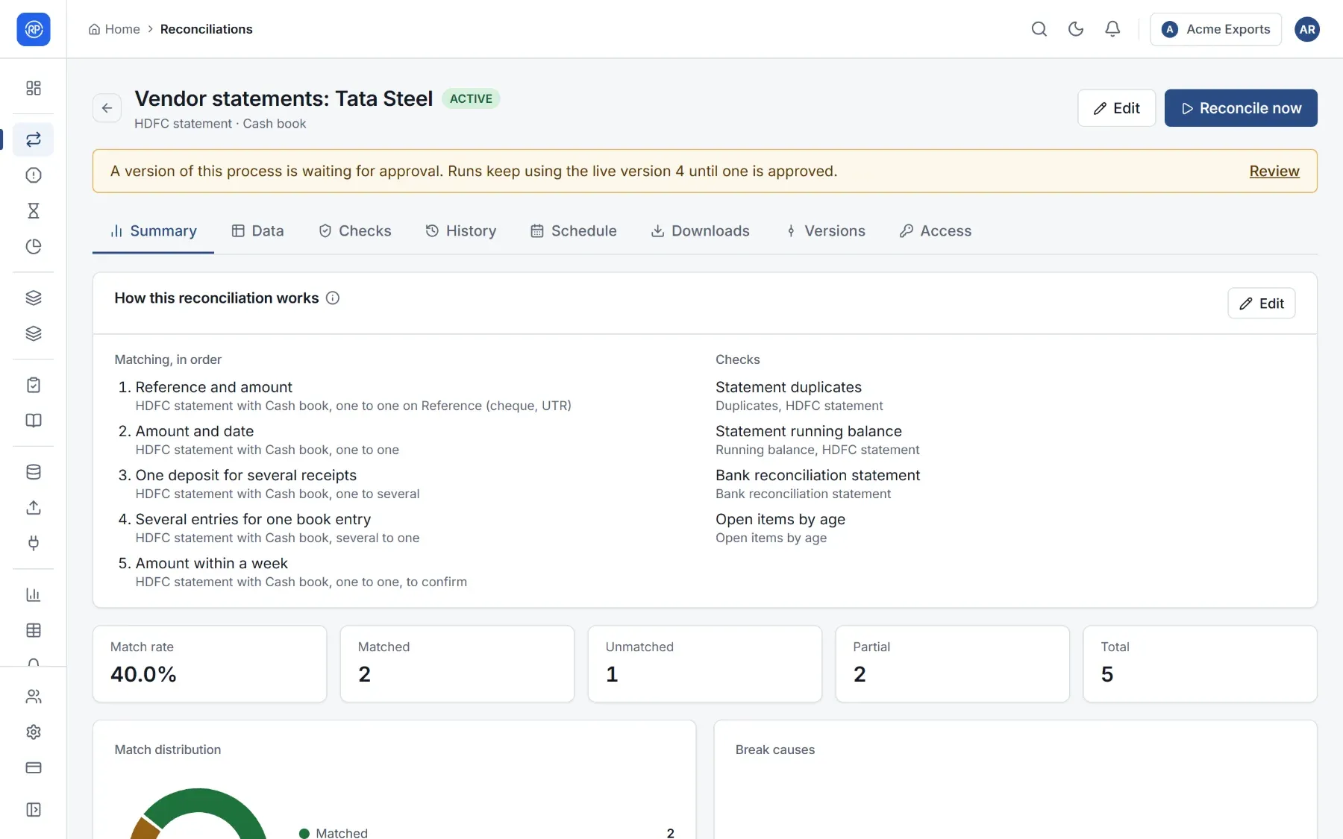Open the open-book sidebar icon

click(33, 421)
